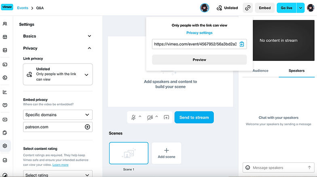Open the Specific domains dropdown

pos(58,115)
